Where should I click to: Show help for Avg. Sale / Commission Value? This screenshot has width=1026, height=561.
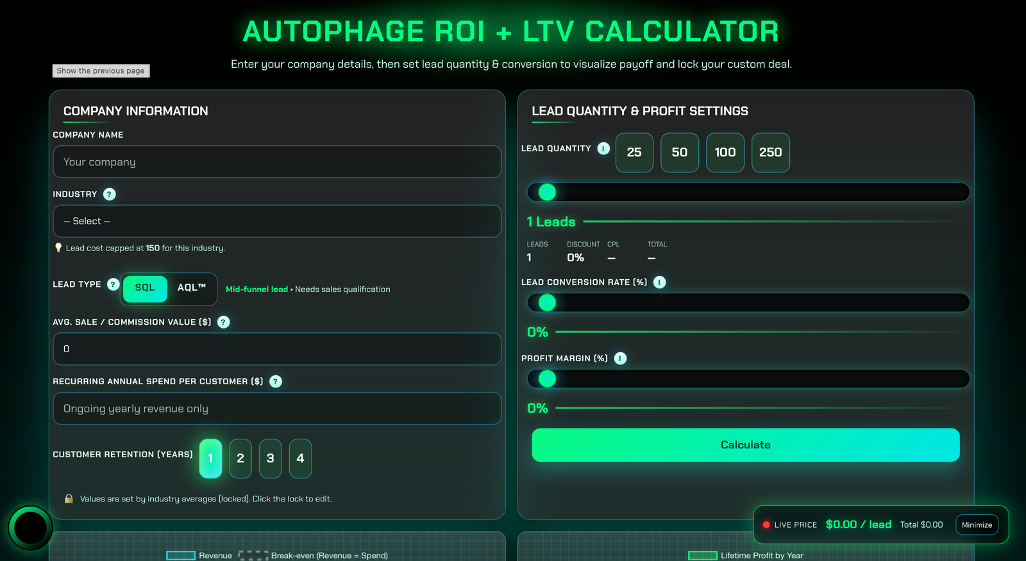point(223,322)
